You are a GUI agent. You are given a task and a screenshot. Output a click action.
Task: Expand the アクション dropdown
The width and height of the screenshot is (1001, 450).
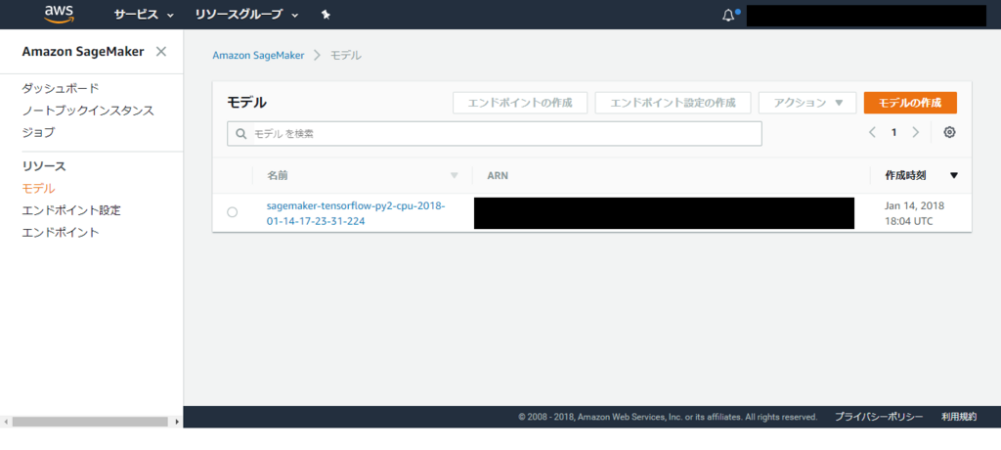click(807, 103)
